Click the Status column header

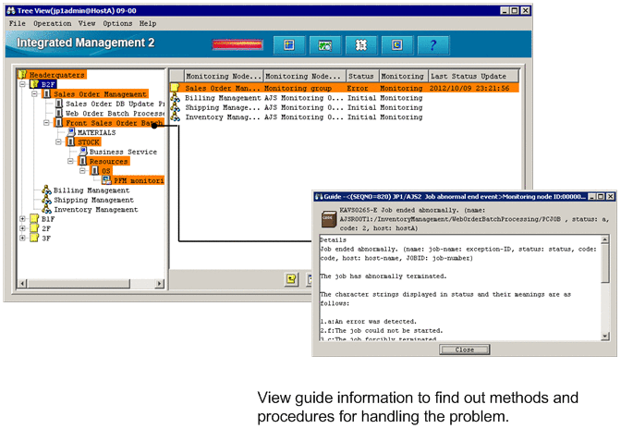pyautogui.click(x=360, y=76)
